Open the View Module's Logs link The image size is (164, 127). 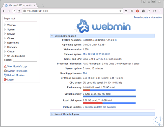coord(17,66)
